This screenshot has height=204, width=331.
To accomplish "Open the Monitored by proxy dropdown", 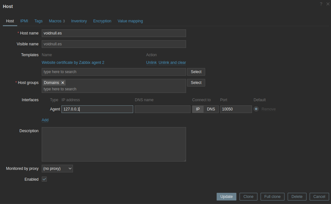I will click(57, 169).
